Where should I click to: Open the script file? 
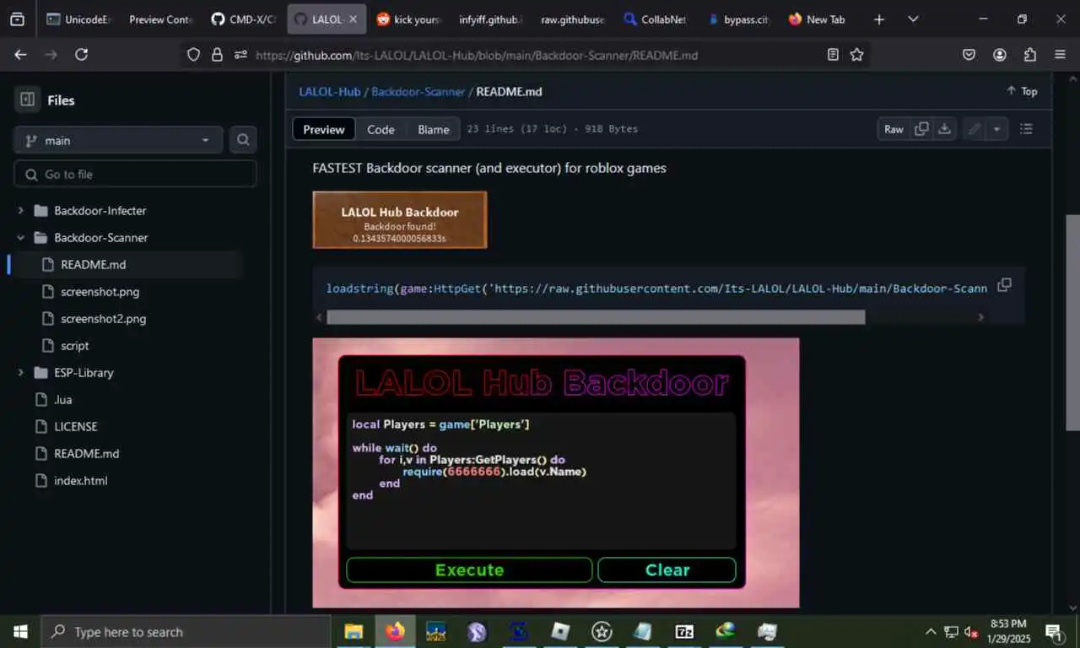(74, 345)
